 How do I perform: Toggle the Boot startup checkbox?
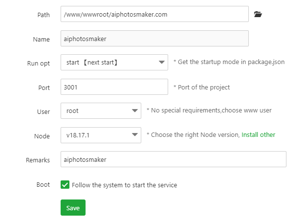tap(65, 185)
